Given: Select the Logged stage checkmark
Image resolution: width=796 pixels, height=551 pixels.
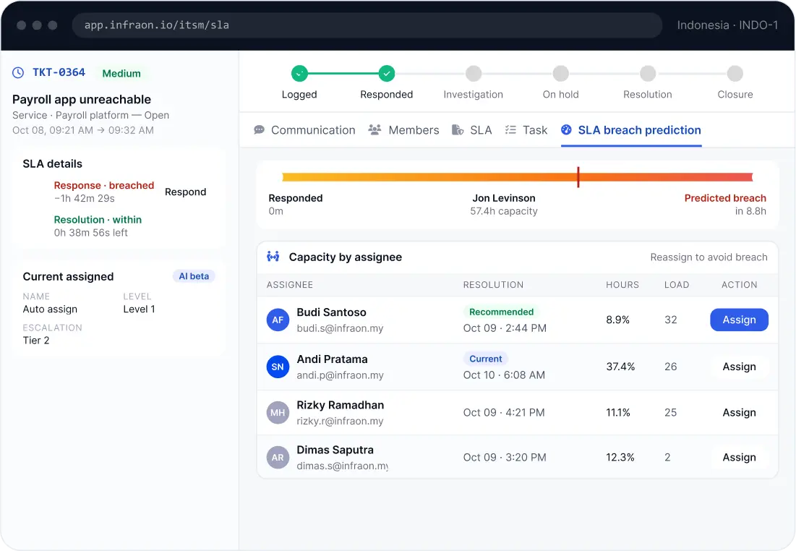Looking at the screenshot, I should pos(299,74).
